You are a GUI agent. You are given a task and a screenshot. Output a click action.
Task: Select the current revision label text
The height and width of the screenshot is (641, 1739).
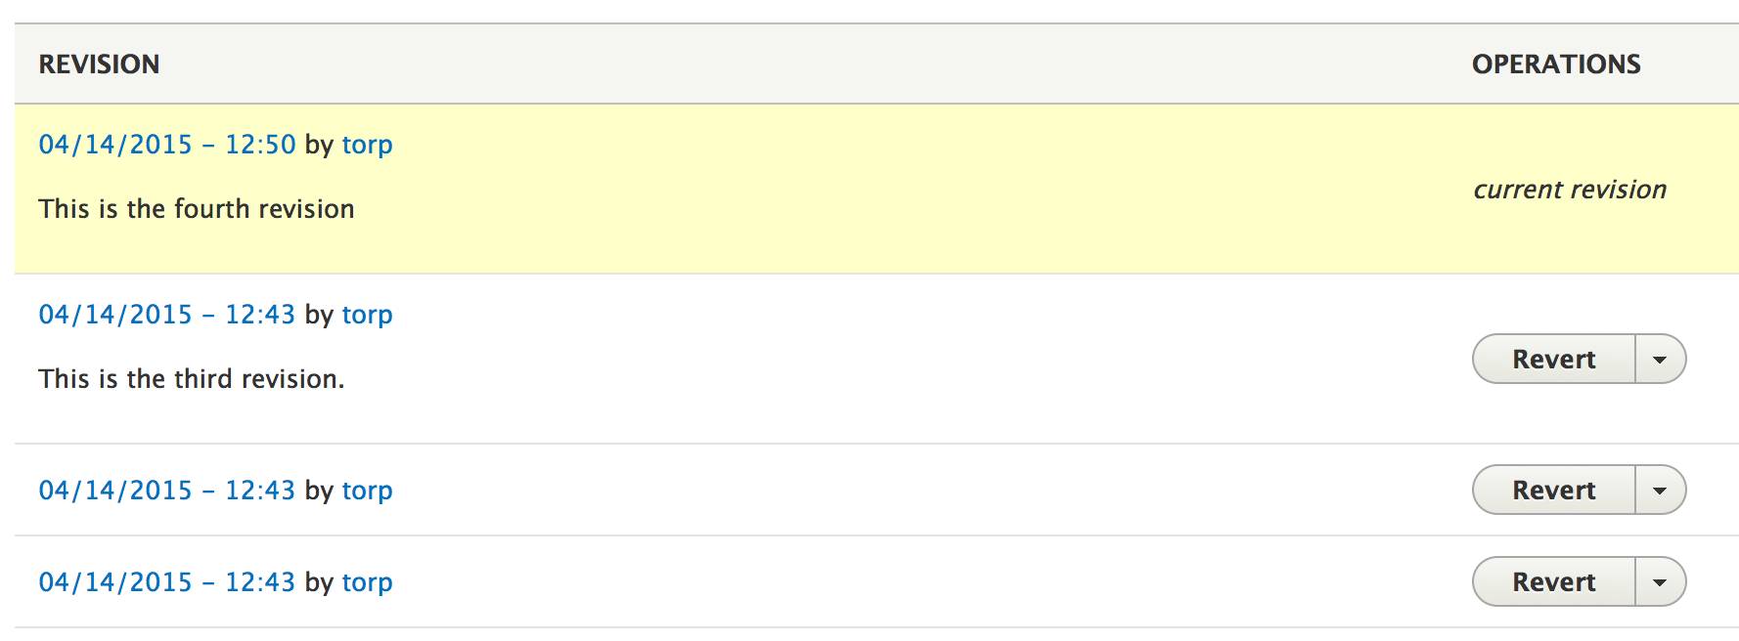click(1570, 189)
